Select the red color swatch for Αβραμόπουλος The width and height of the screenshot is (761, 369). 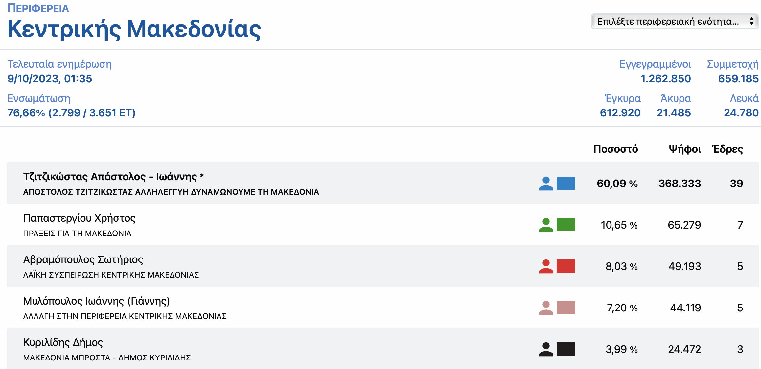(x=566, y=266)
